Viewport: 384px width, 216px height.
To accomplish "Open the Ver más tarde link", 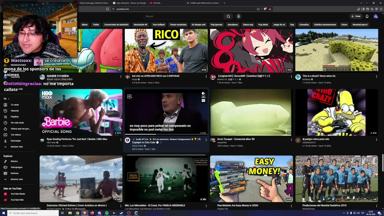I will (x=17, y=123).
